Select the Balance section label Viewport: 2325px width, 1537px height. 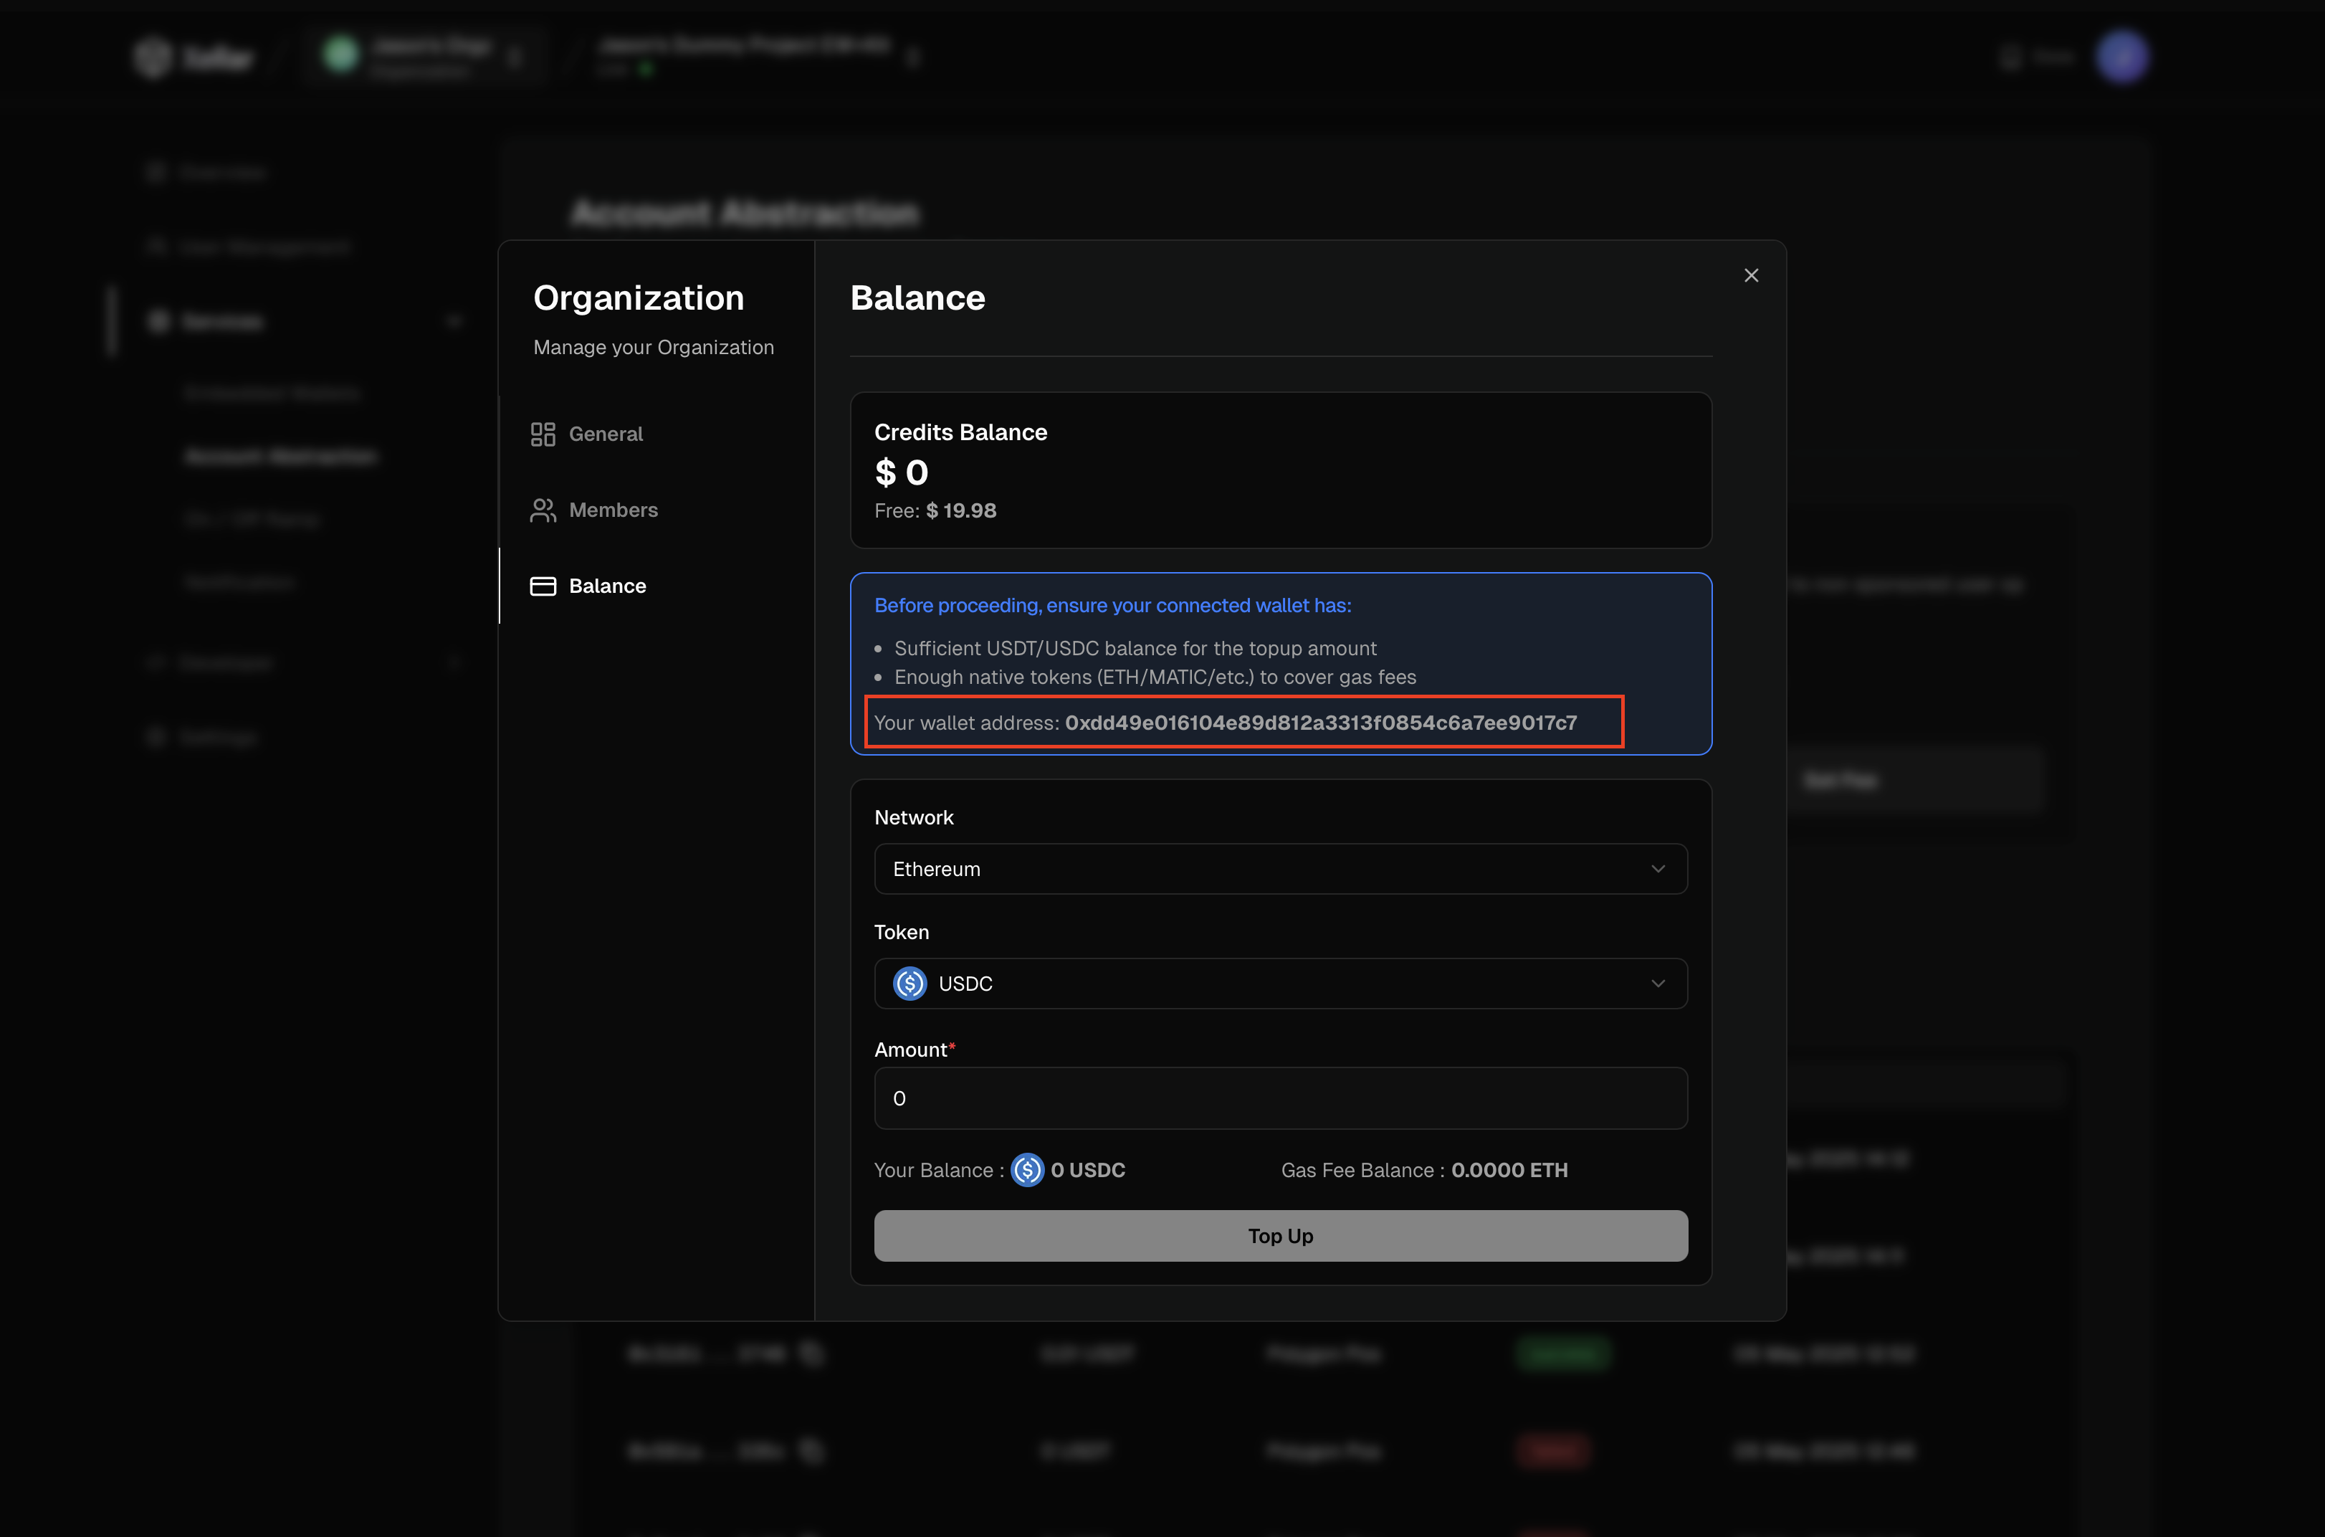[x=608, y=586]
